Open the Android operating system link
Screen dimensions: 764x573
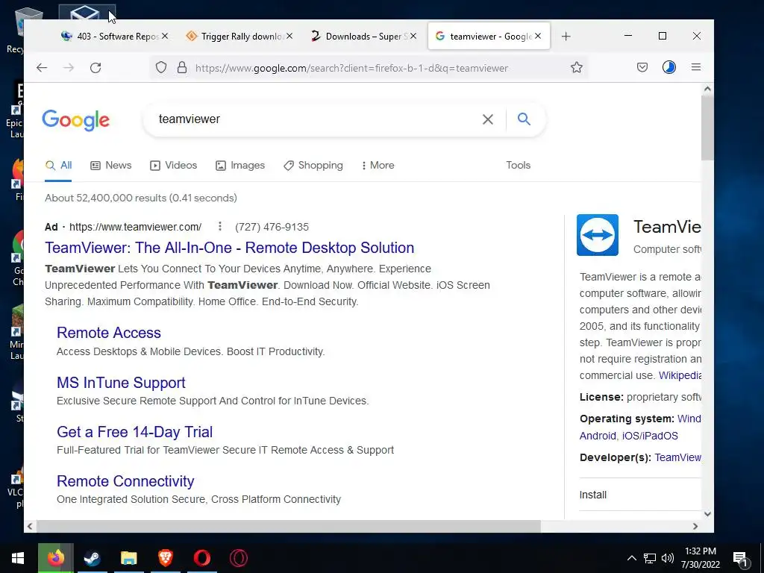(x=598, y=436)
